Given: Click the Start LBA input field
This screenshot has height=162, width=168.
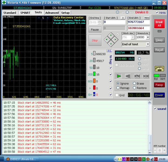Looking at the screenshot, I should (114, 22).
